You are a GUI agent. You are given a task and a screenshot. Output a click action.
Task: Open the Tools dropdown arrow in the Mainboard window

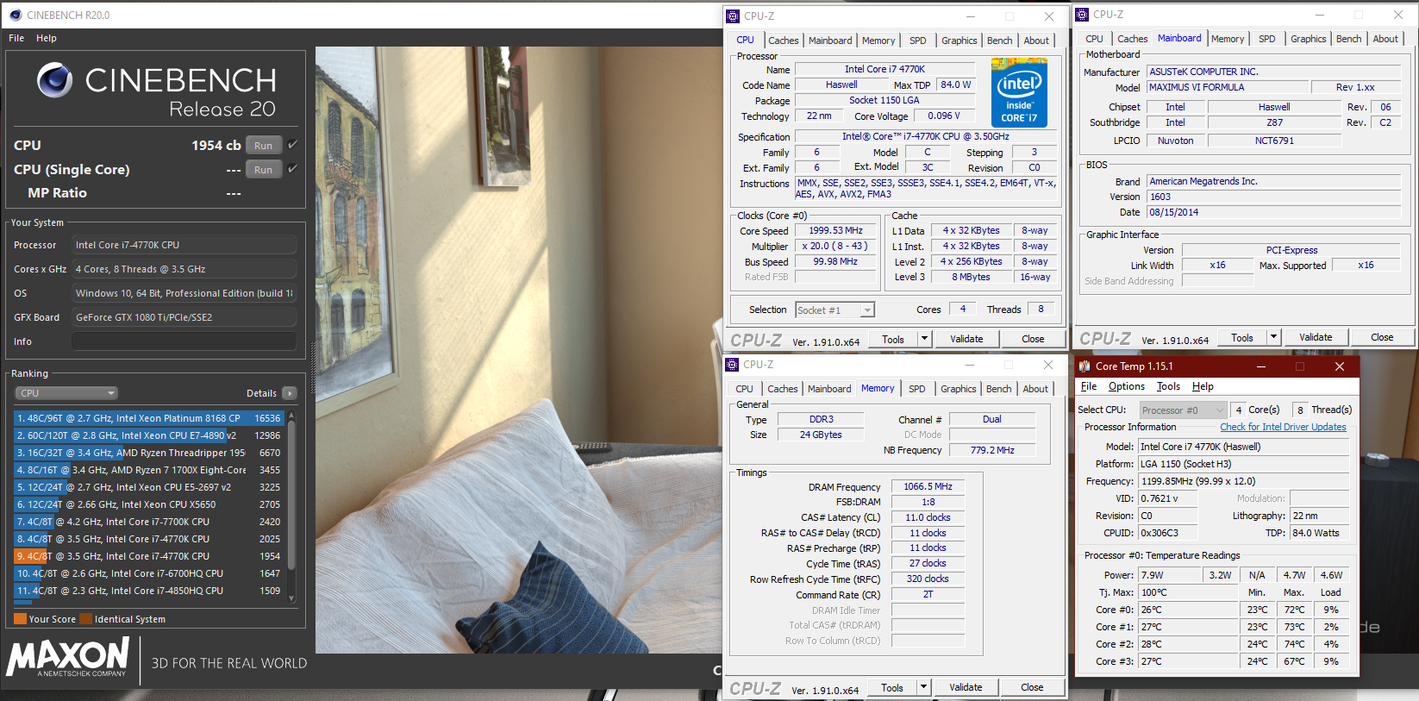(1273, 337)
